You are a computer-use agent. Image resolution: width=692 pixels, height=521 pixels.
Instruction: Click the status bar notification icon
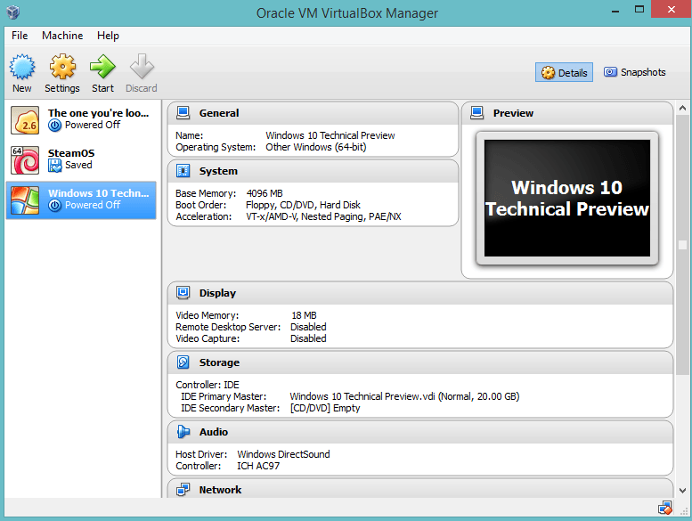pos(665,509)
